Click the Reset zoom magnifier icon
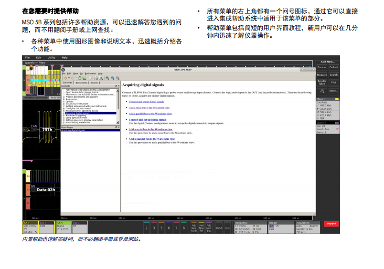 point(118,78)
